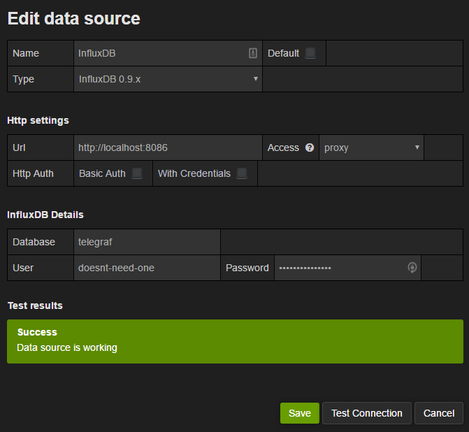Expand the Access dropdown set to proxy
Screen dimensions: 469x432
[x=371, y=148]
